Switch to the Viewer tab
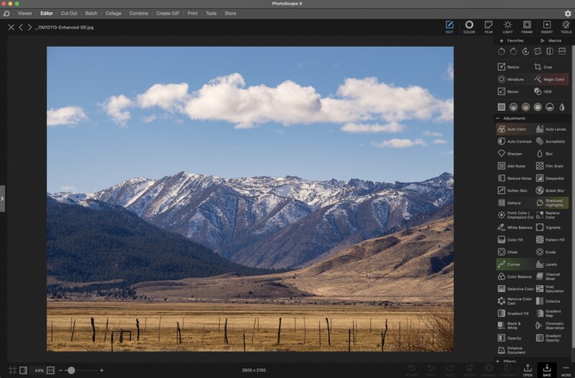The width and height of the screenshot is (575, 378). (24, 13)
